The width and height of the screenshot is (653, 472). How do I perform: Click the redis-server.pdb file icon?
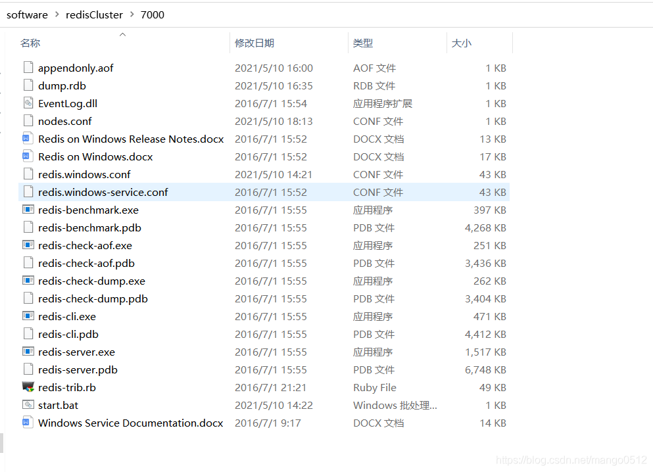coord(28,369)
